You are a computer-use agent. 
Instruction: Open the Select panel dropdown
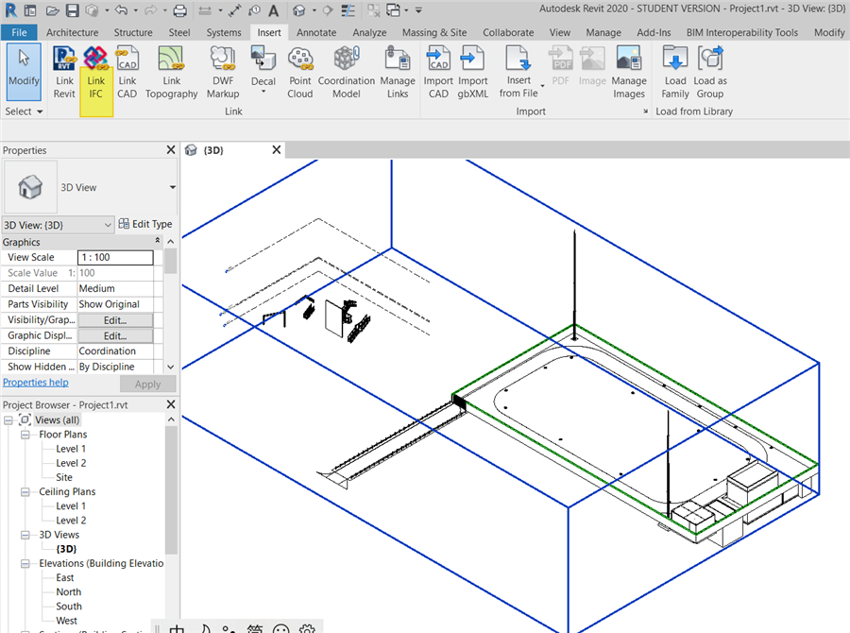[24, 111]
